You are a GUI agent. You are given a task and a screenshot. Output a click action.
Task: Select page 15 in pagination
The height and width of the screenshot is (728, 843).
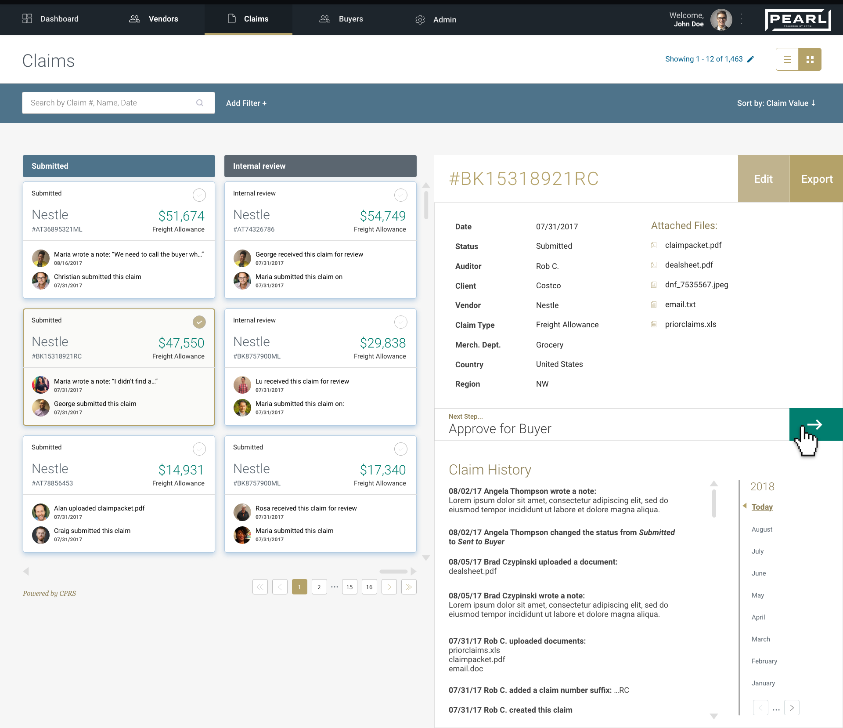point(349,587)
